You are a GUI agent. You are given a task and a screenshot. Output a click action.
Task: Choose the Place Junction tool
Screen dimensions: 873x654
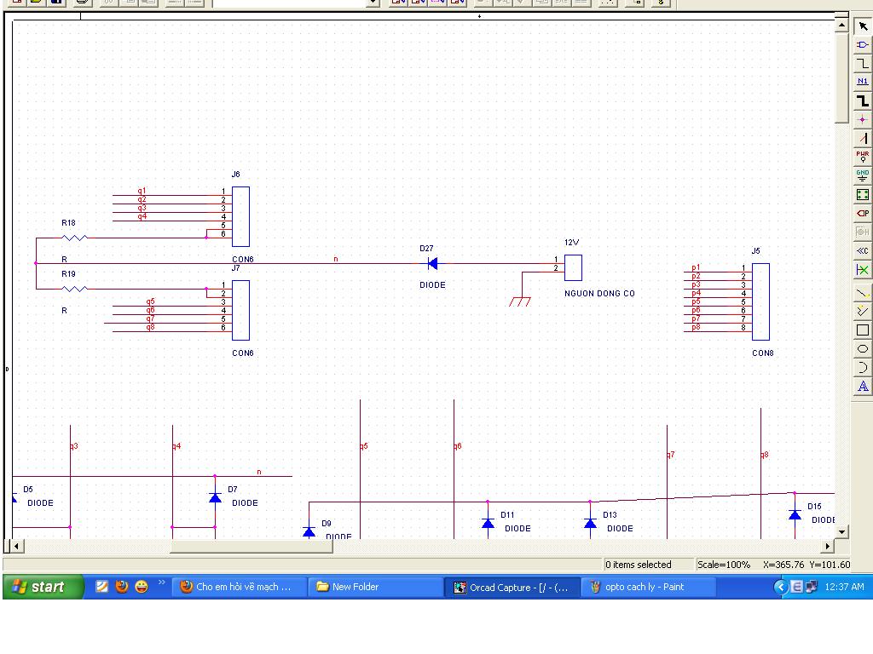863,119
